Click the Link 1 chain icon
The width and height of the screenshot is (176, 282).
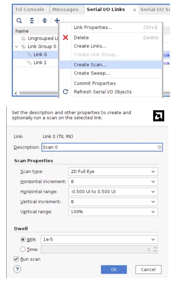click(29, 63)
